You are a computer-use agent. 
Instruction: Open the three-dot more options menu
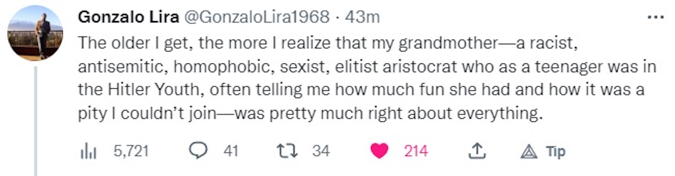tap(655, 17)
